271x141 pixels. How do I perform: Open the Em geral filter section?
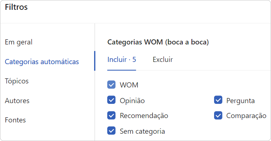tap(19, 42)
